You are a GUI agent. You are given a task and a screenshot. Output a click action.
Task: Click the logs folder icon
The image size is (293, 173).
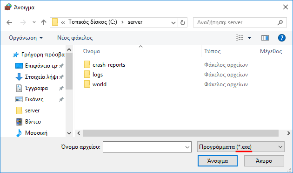pos(87,75)
